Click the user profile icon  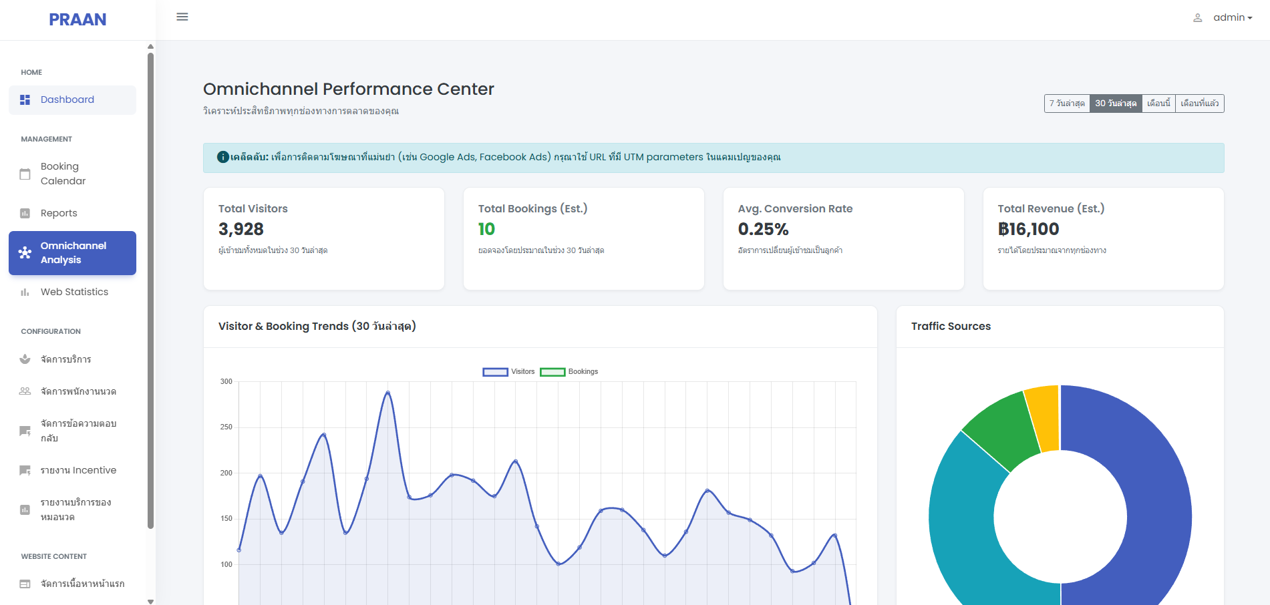coord(1198,18)
